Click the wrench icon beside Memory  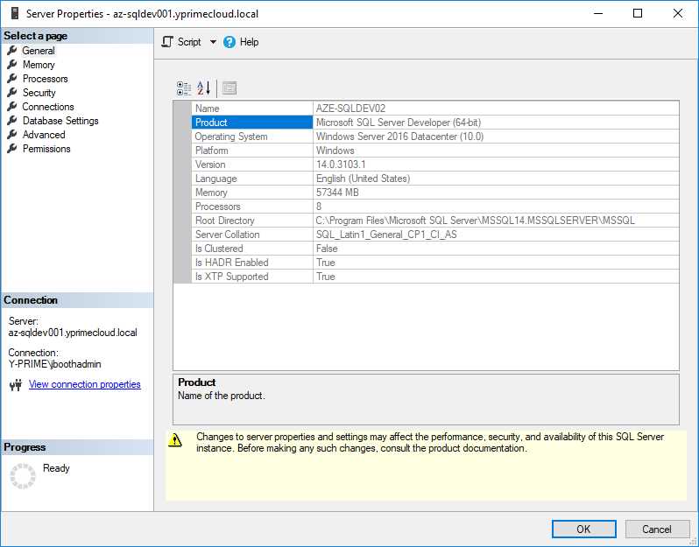click(x=12, y=64)
